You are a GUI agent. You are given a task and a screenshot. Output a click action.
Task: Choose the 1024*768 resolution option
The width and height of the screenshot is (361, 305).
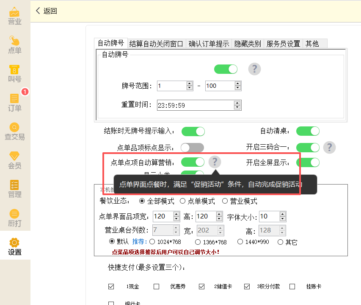tap(165, 242)
